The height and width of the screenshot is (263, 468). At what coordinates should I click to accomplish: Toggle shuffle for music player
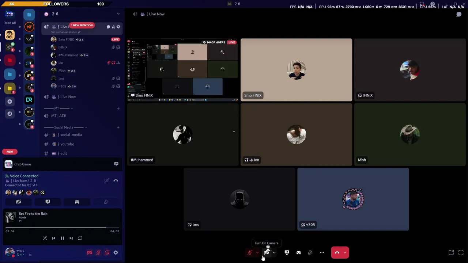[x=45, y=238]
